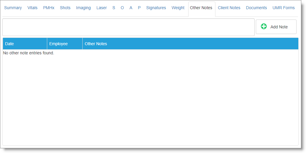Go to the Documents tab
Viewport: 306px width, 153px height.
(256, 8)
